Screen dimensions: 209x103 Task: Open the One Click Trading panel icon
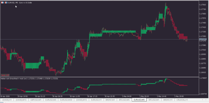(x=6, y=3)
